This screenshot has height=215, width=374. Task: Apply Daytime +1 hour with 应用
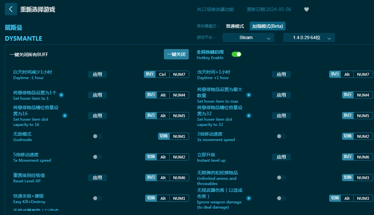click(281, 75)
